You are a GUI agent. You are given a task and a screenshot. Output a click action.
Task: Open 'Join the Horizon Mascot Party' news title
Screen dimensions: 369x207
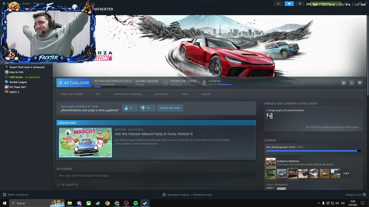click(154, 134)
